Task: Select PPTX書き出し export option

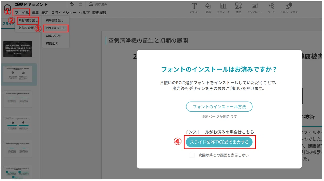Action: pyautogui.click(x=56, y=28)
